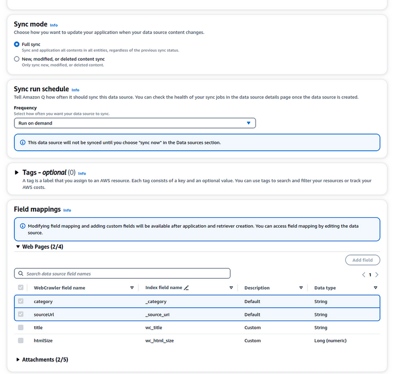The height and width of the screenshot is (374, 397).
Task: Expand the Attachments (2/5) section
Action: pos(18,360)
